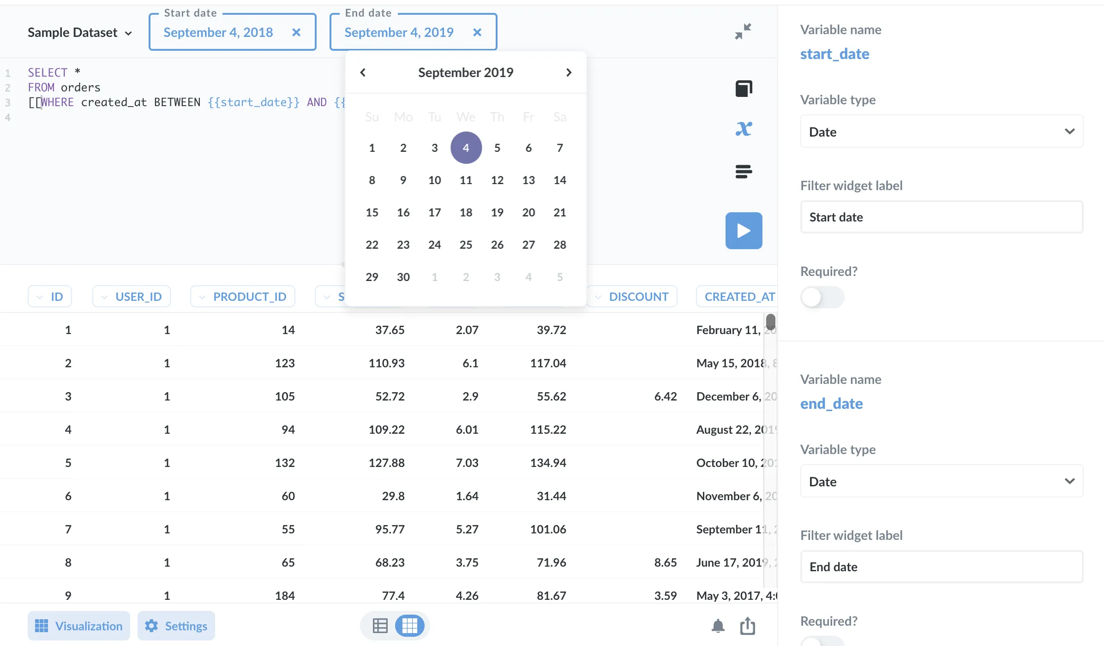Open the Variable type dropdown showing Date
The image size is (1104, 646).
coord(941,132)
